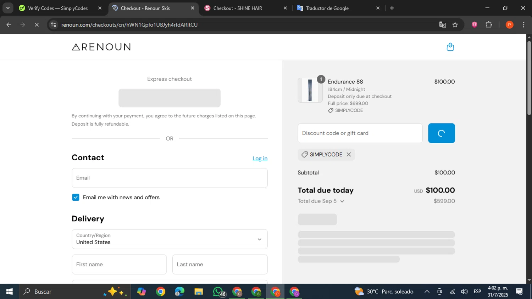This screenshot has width=532, height=299.
Task: Stop loading the page
Action: [x=37, y=24]
